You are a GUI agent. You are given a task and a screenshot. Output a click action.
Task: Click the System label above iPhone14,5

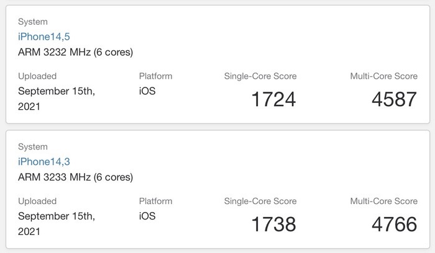pyautogui.click(x=32, y=22)
